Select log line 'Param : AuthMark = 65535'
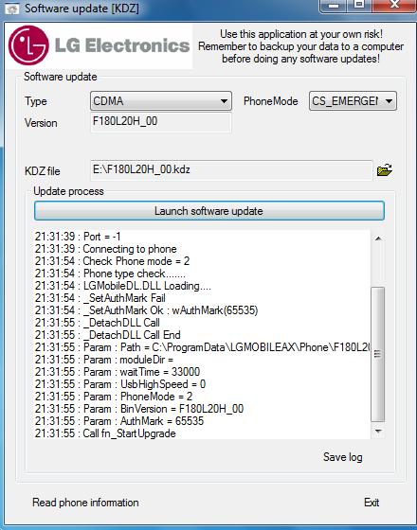The height and width of the screenshot is (530, 417). (119, 421)
